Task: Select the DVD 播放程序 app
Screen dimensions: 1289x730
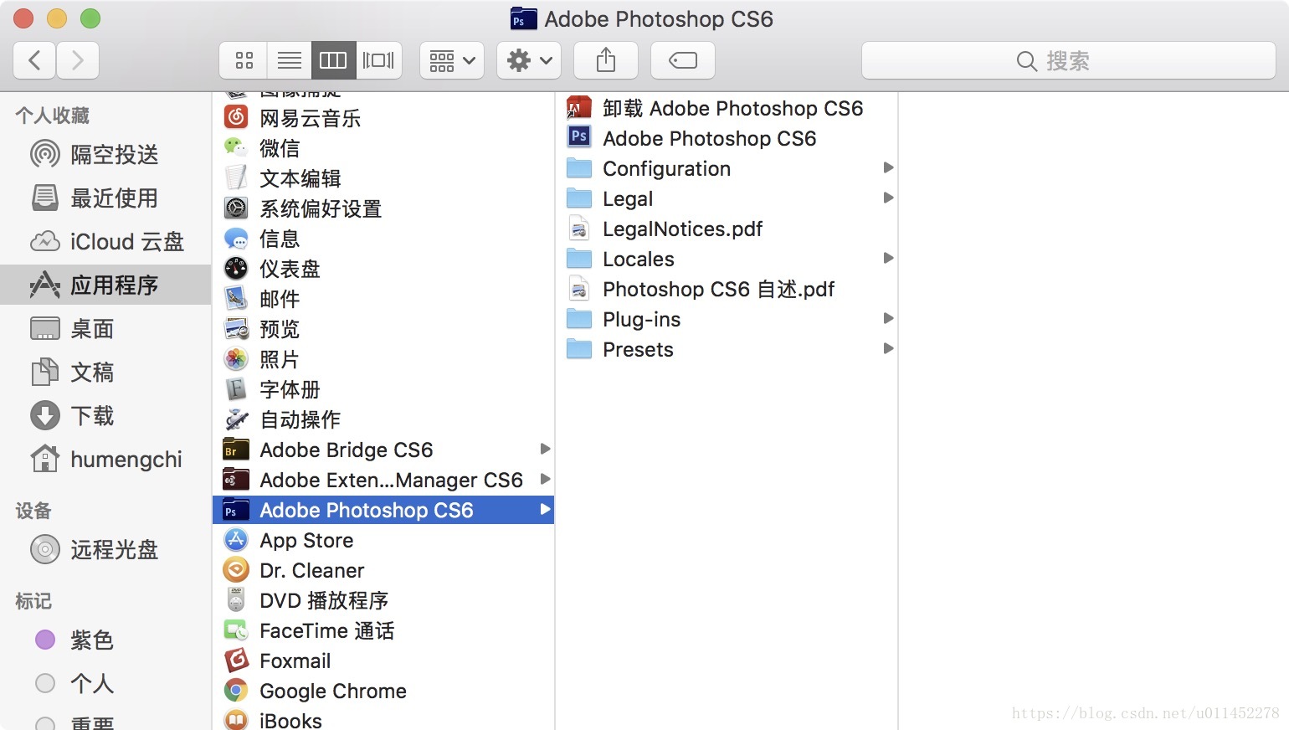Action: click(x=383, y=600)
